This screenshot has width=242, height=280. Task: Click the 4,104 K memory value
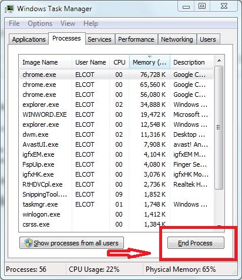tap(154, 154)
